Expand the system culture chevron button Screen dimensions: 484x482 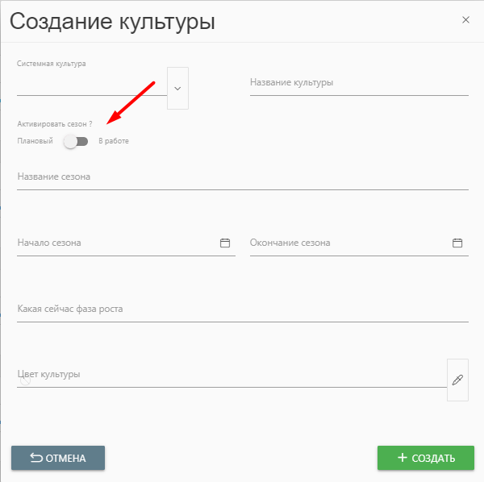(177, 88)
